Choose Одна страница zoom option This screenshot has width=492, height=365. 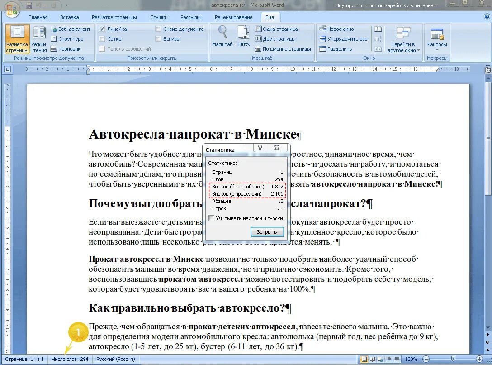[x=276, y=29]
